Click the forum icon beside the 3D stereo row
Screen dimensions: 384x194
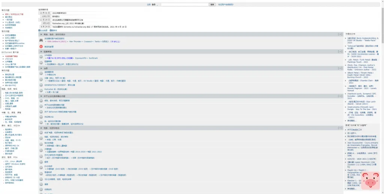pos(41,179)
